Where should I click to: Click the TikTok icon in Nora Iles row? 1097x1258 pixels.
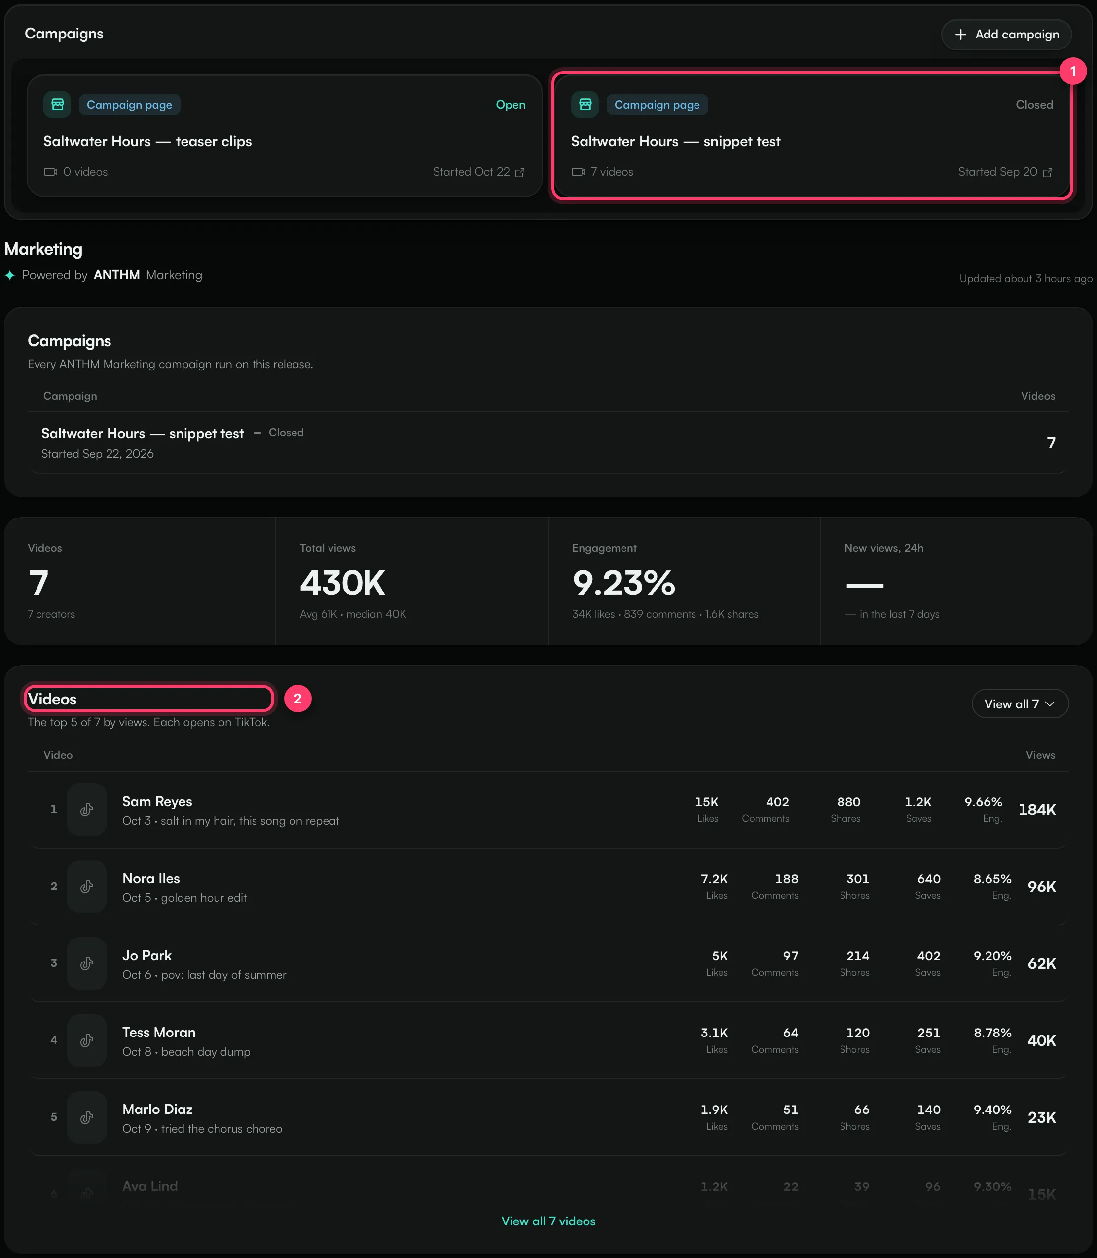click(x=87, y=887)
